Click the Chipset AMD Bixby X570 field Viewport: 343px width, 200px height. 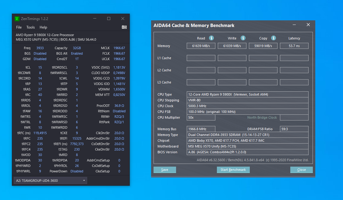(x=248, y=141)
